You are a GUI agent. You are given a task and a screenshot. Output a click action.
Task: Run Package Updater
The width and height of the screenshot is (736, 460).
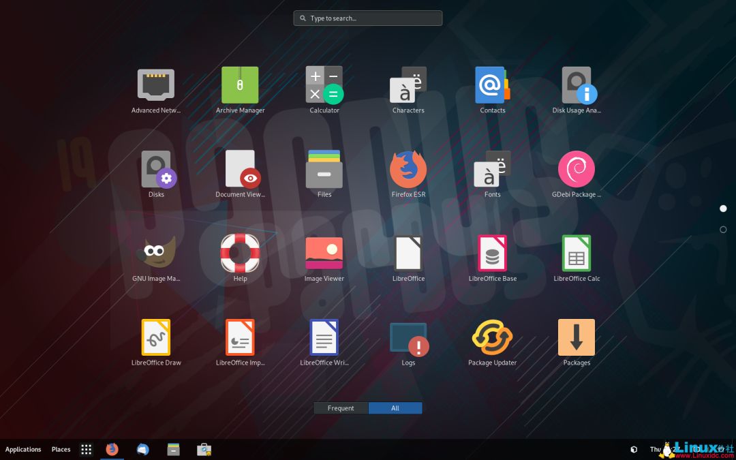(492, 337)
